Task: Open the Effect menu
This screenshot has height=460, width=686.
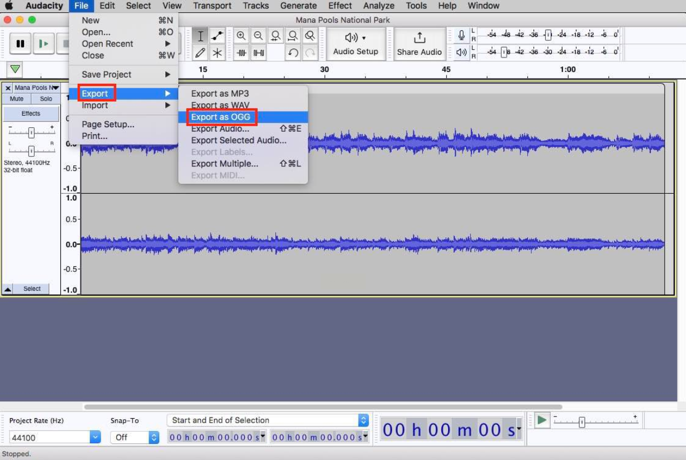Action: point(340,6)
